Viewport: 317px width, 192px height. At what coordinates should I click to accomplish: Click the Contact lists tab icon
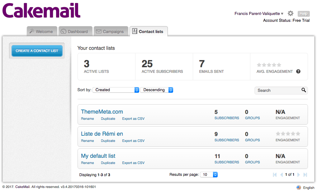(x=135, y=31)
